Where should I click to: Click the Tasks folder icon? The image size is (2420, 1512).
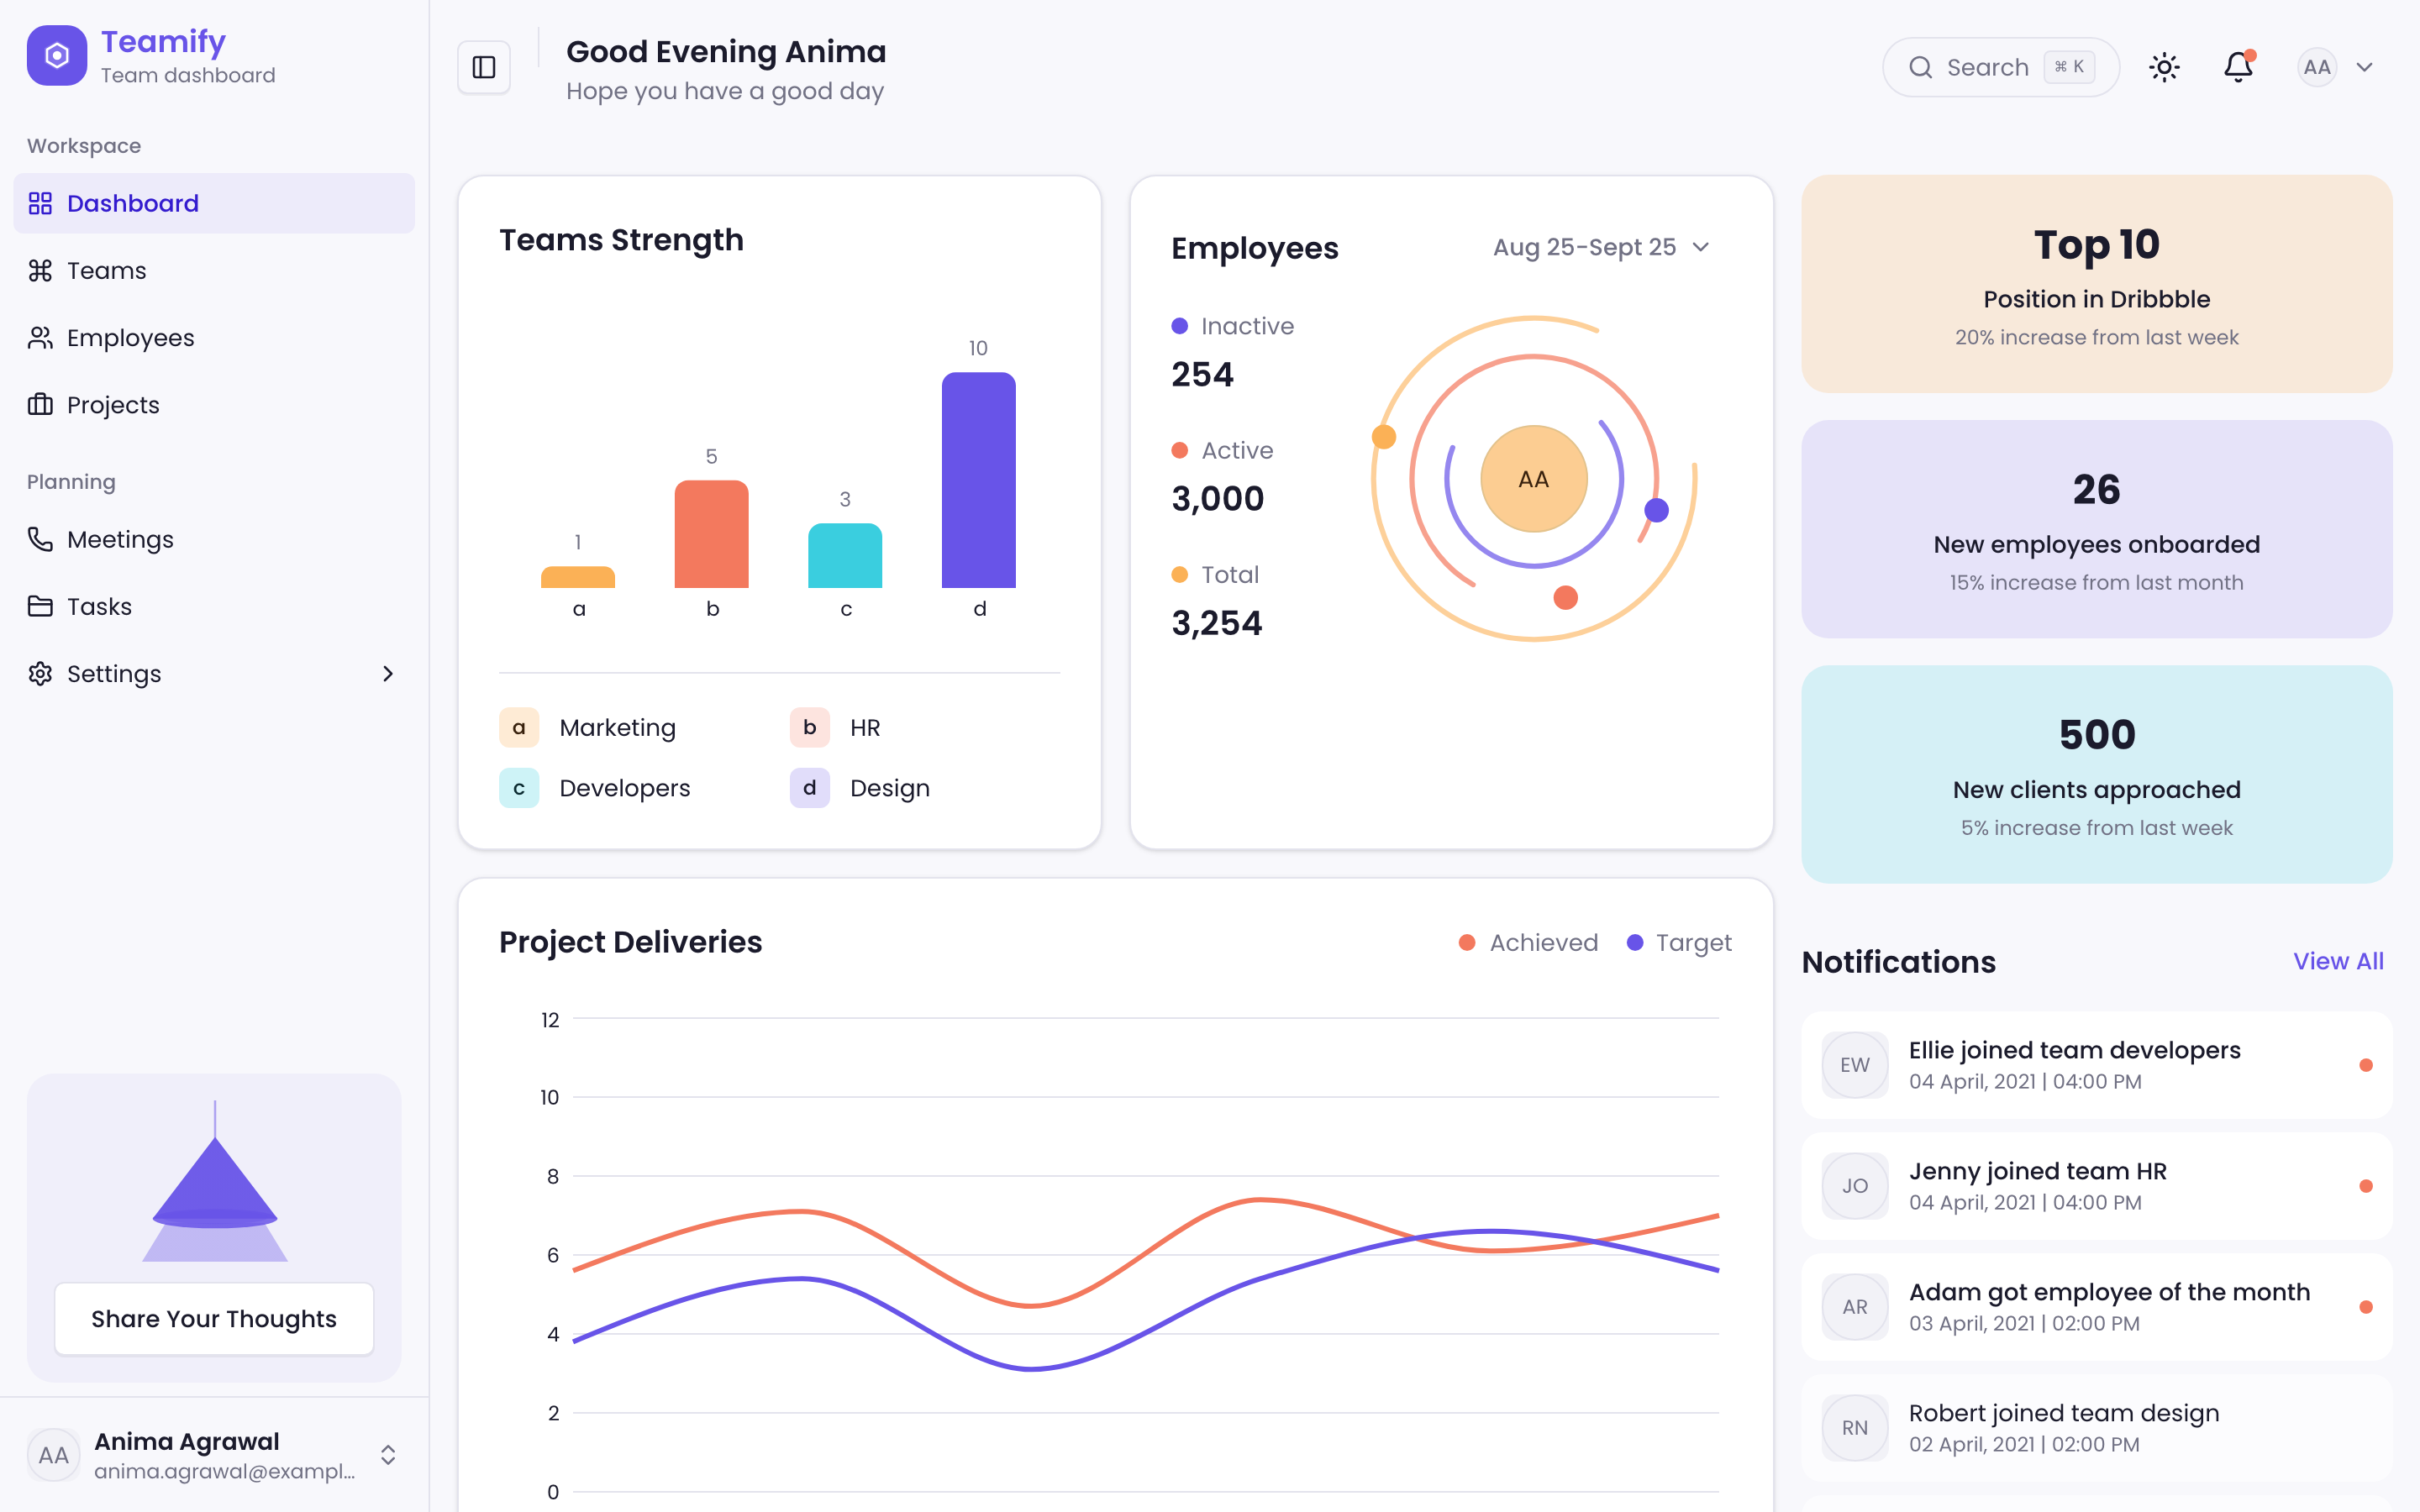pos(40,606)
